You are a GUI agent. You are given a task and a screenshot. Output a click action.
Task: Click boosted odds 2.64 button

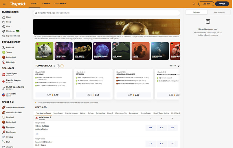click(x=93, y=95)
